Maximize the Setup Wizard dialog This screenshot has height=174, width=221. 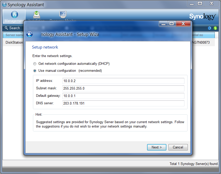point(172,23)
